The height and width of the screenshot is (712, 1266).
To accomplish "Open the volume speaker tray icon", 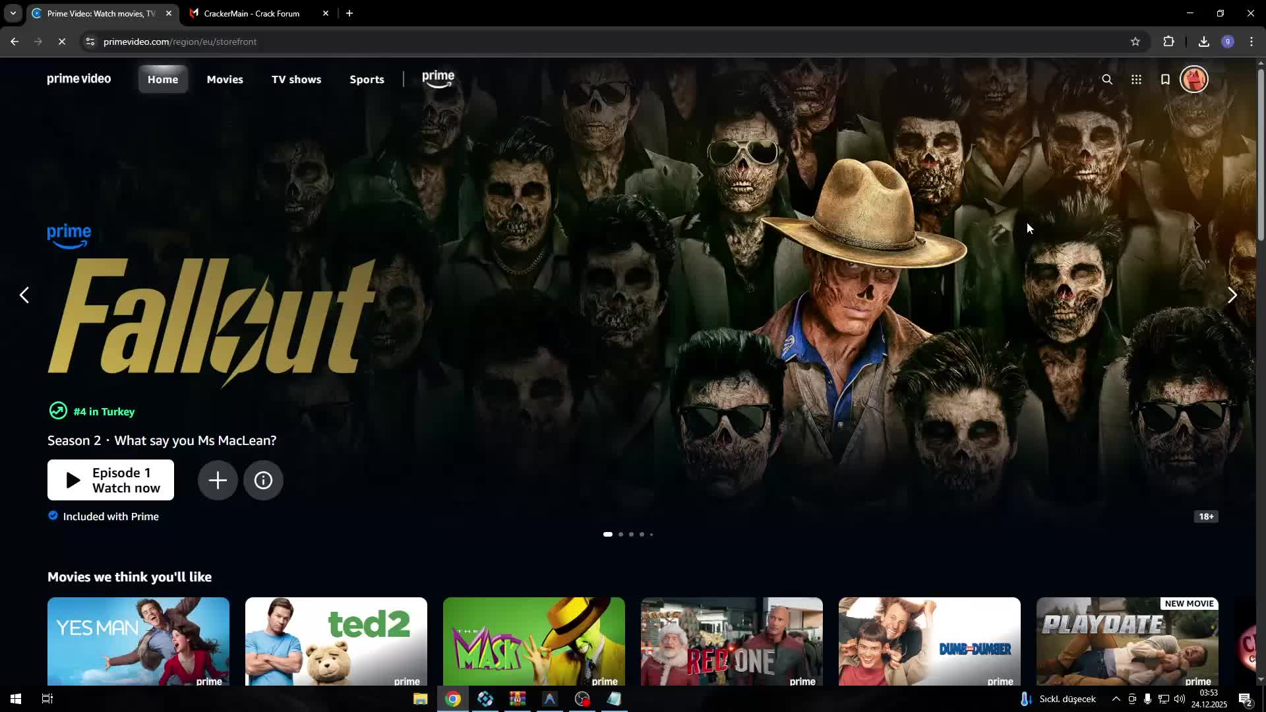I will [1180, 699].
